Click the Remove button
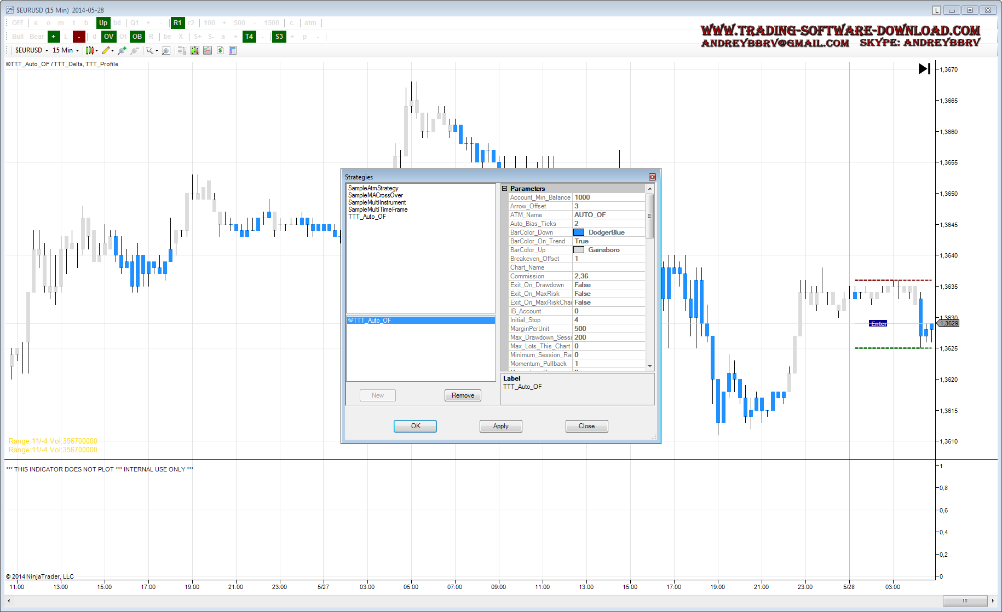 pyautogui.click(x=463, y=395)
